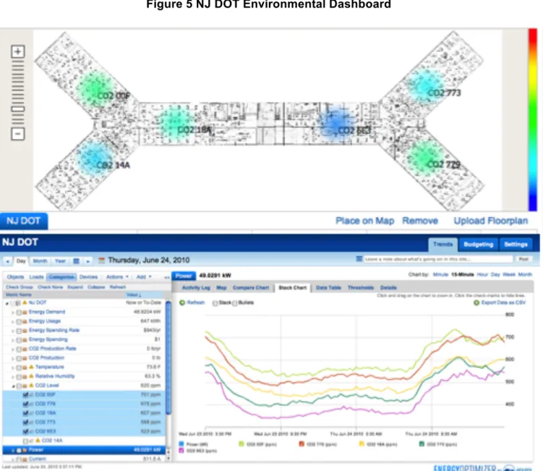The height and width of the screenshot is (471, 543).
Task: Uncheck the CO2 18A metric checkbox
Action: pyautogui.click(x=25, y=413)
